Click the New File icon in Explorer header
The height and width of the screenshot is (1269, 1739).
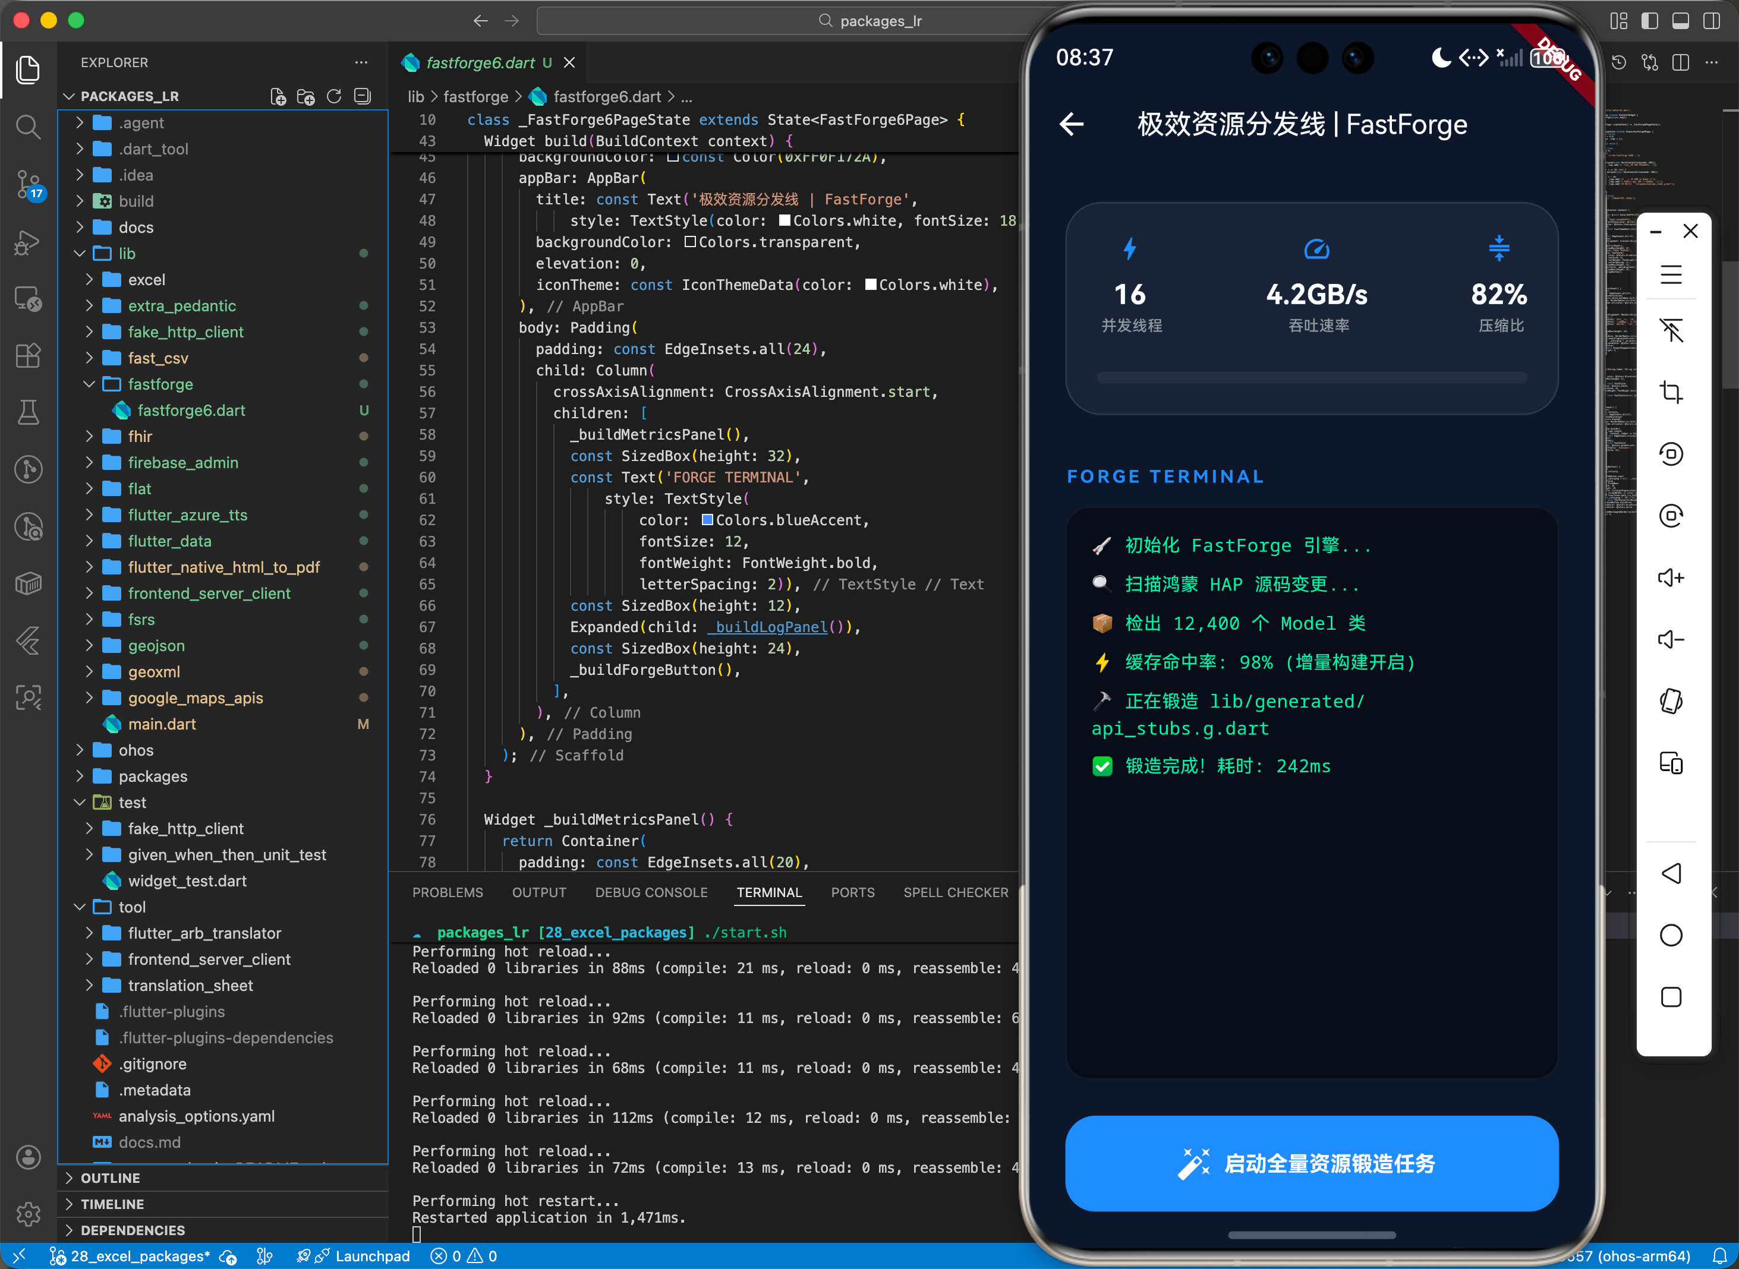click(x=278, y=96)
